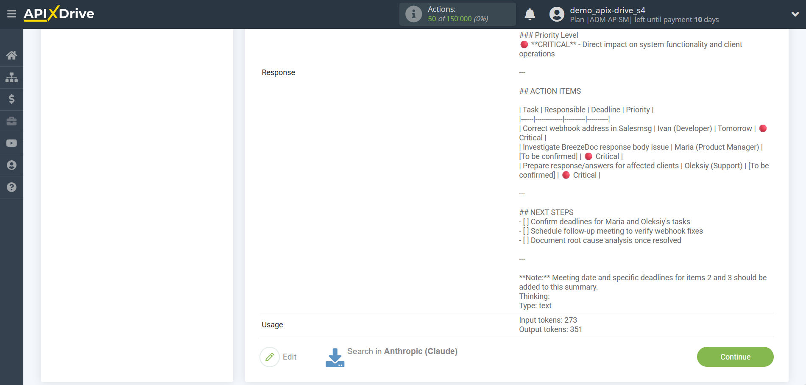Click the account avatar icon
Image resolution: width=806 pixels, height=385 pixels.
coord(557,14)
